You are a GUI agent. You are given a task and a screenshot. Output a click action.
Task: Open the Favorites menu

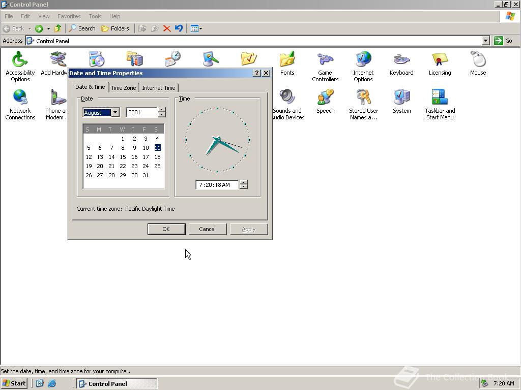69,16
